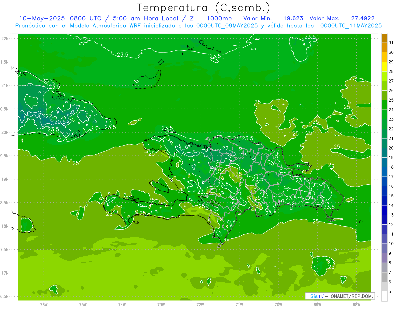This screenshot has height=309, width=400.
Task: Click the '27' label on the color scale
Action: [x=391, y=81]
